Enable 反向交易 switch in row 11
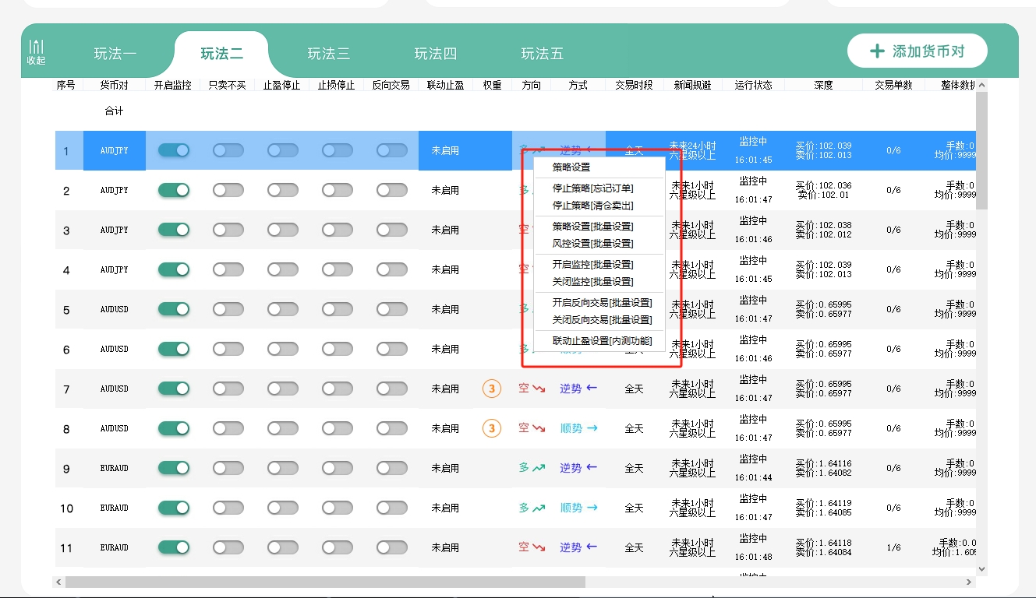Screen dimensions: 1036x598 pos(392,547)
